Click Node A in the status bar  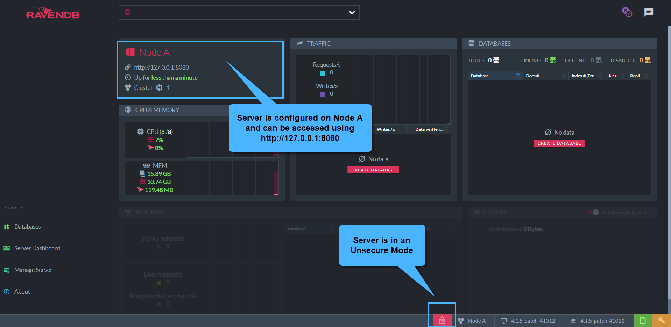point(472,321)
